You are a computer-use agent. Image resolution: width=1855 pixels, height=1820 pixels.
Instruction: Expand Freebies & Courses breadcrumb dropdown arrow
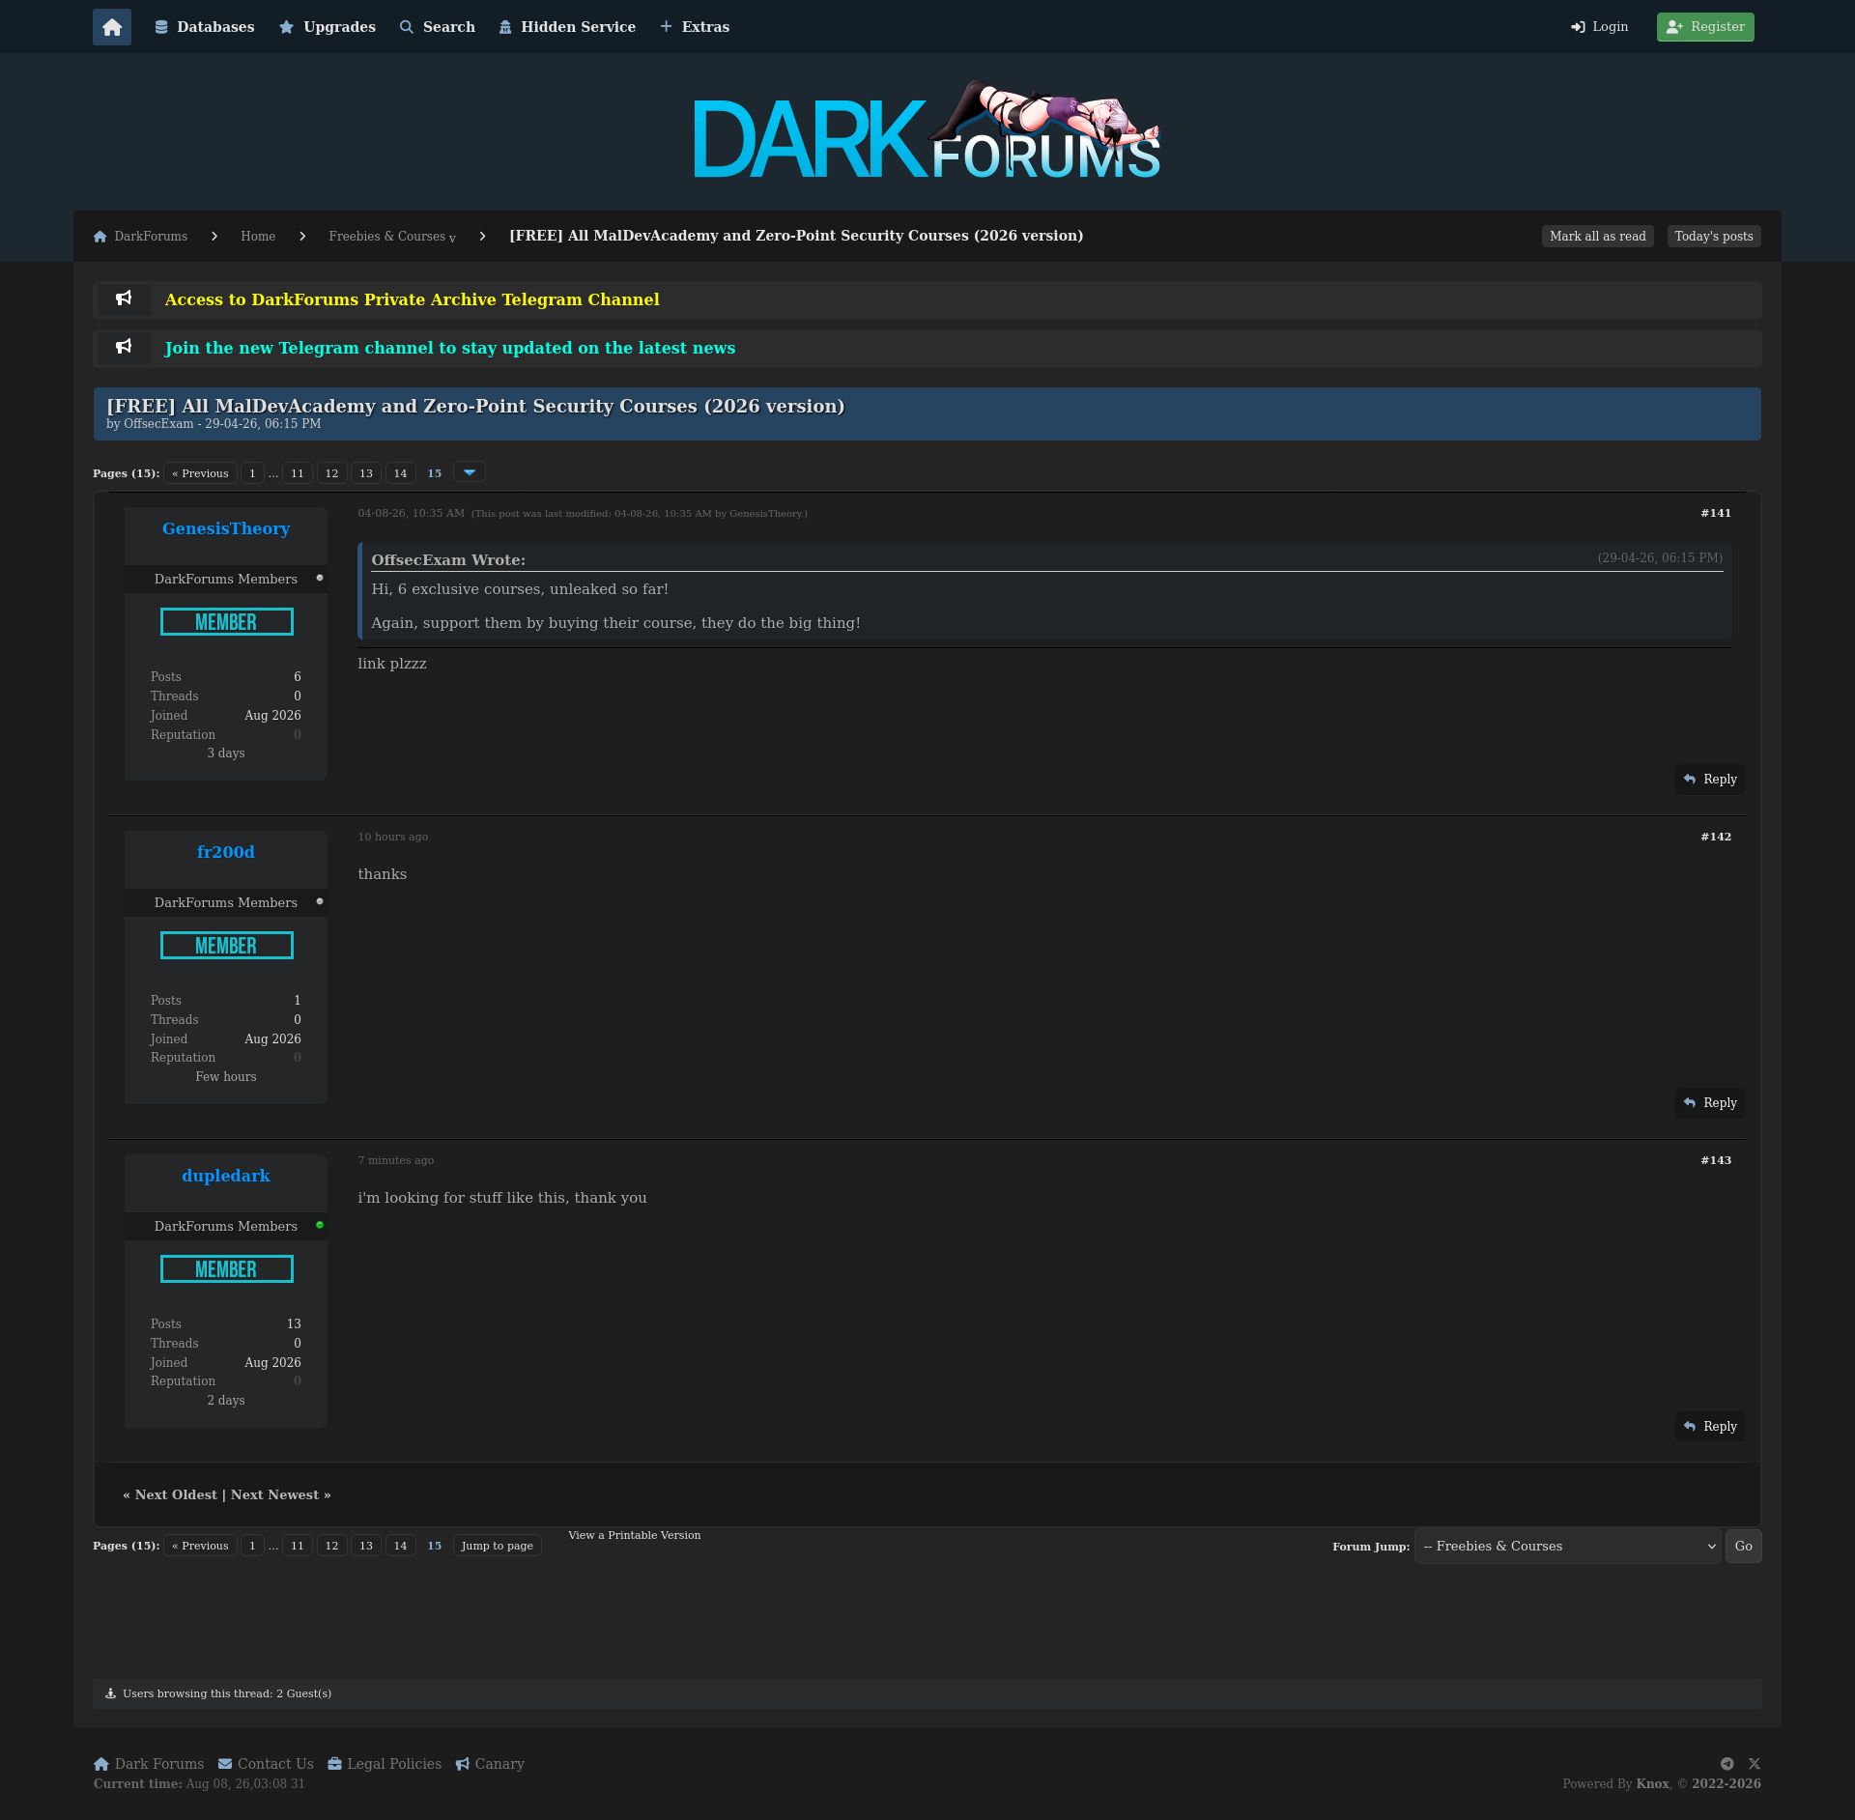tap(452, 239)
